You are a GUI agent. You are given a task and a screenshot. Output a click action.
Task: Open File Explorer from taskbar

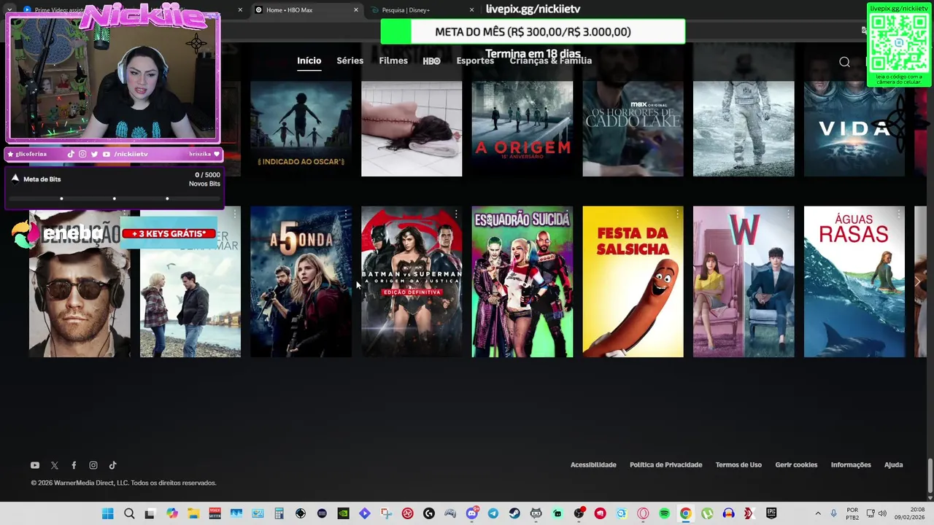(x=193, y=513)
